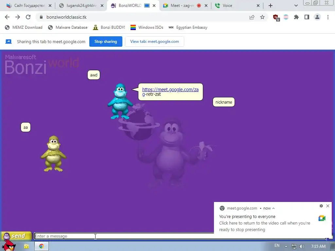Image resolution: width=335 pixels, height=251 pixels.
Task: Click the 'You're presenting to everyone' notification
Action: (247, 216)
